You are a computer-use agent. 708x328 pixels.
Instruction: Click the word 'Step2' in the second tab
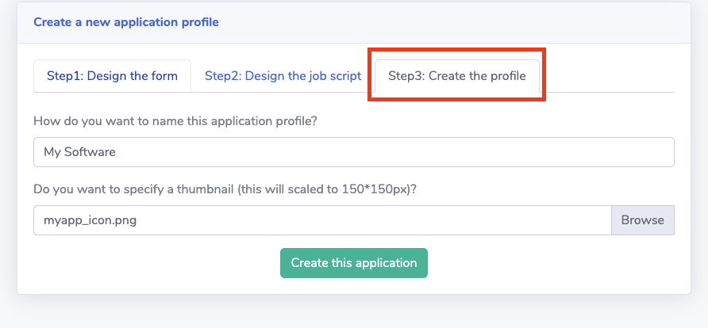pyautogui.click(x=222, y=76)
